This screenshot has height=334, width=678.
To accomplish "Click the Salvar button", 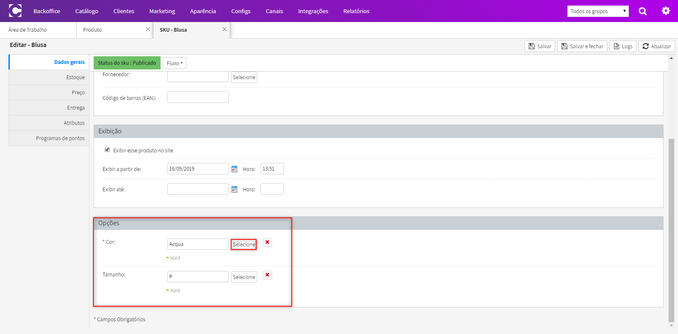I will pos(540,46).
